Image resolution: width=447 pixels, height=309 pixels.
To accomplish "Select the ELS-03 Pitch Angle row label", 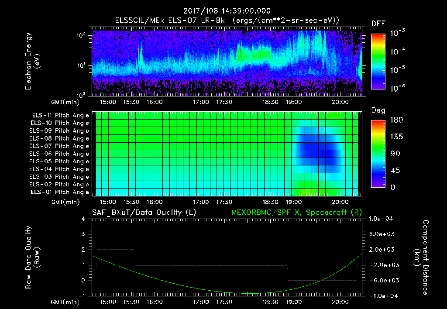I will click(x=59, y=177).
